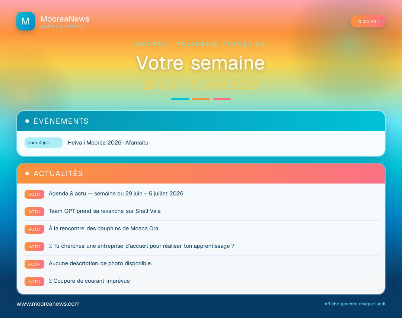Viewport: 402px width, 318px height.
Task: Open 'Team OPT prend sa revanche' article
Action: click(x=105, y=211)
